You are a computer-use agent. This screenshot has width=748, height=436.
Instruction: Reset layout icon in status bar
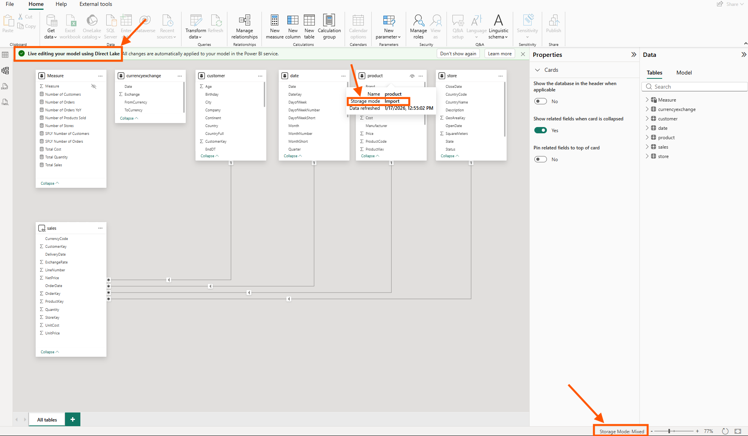[725, 431]
